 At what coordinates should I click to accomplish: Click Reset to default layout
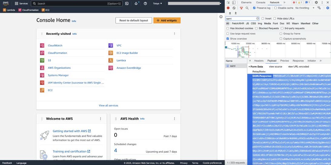pos(134,21)
